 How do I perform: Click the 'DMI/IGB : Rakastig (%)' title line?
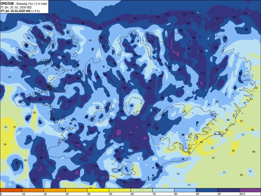(24, 4)
